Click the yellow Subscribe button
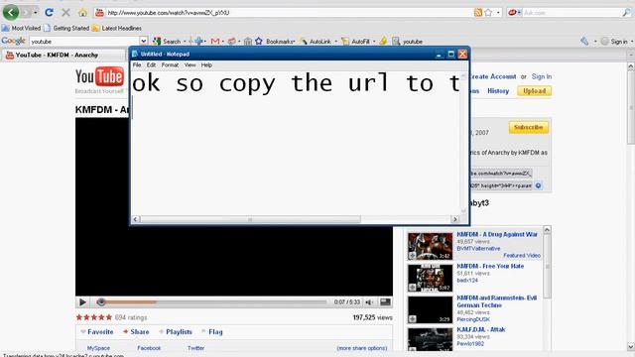 [x=529, y=127]
